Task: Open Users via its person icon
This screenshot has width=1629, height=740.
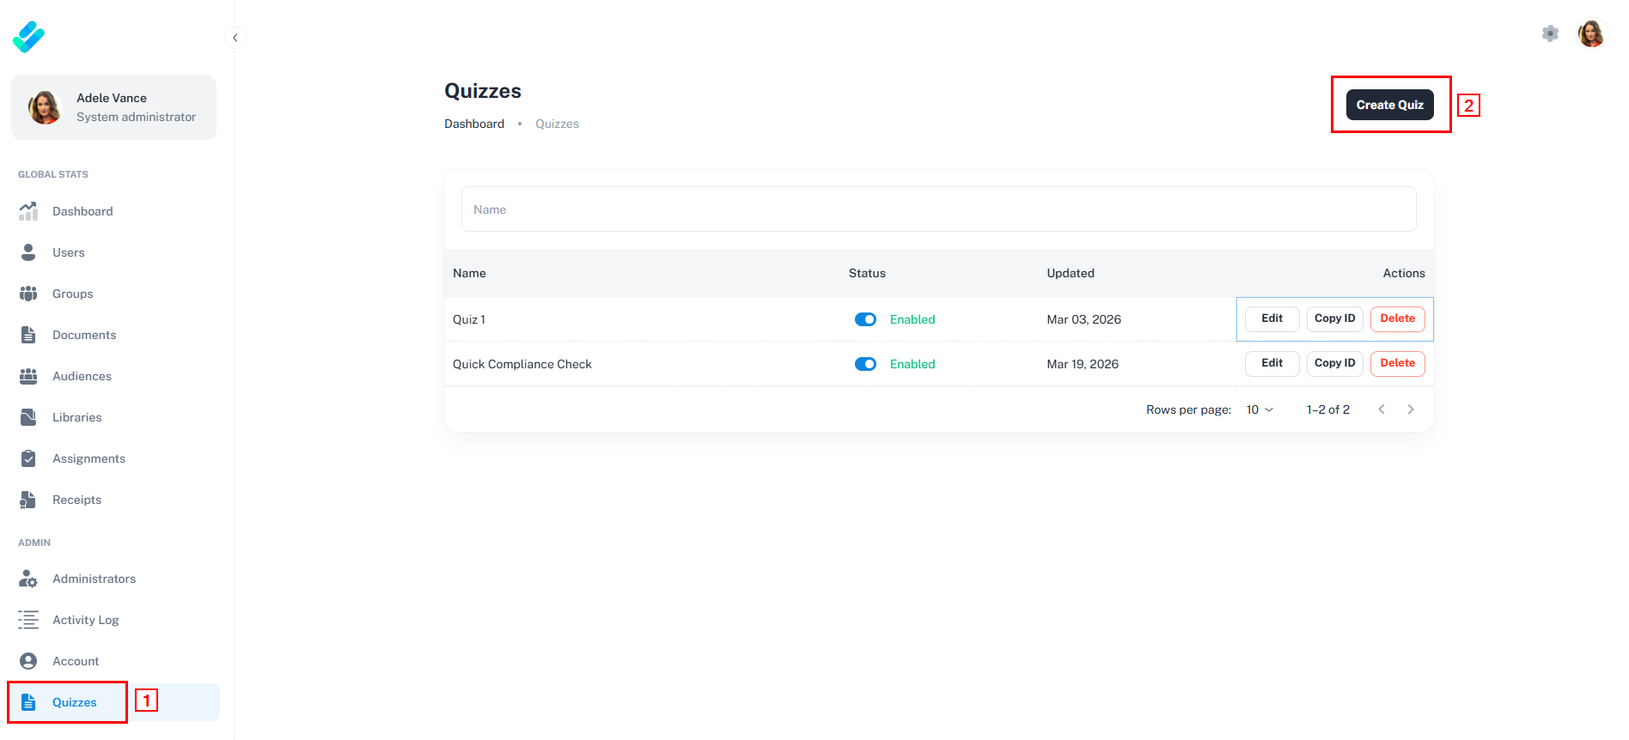Action: [28, 252]
